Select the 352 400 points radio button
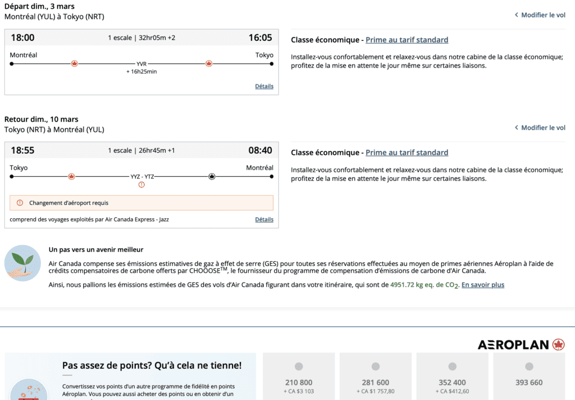The image size is (575, 400). click(x=452, y=367)
